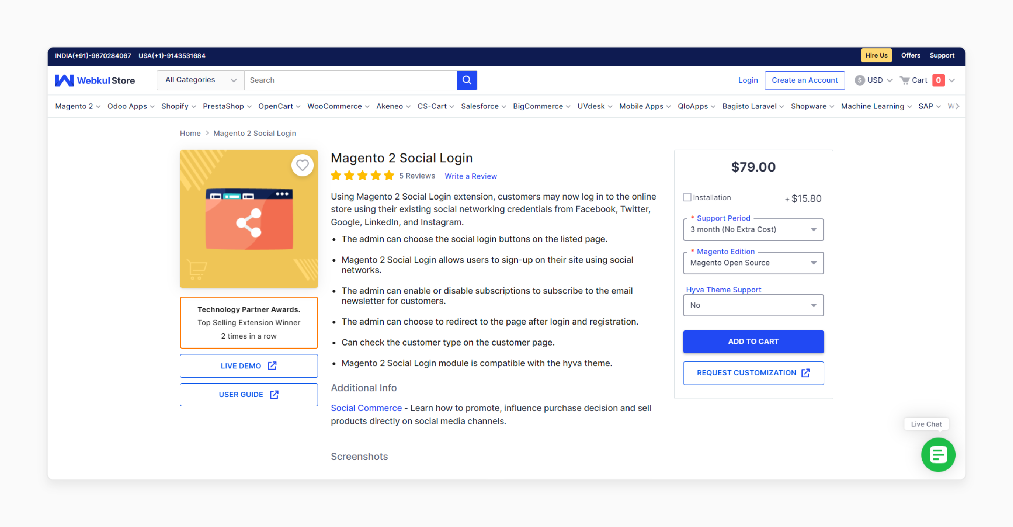This screenshot has width=1013, height=527.
Task: Click Magento 2 Social Login breadcrumb text
Action: [254, 133]
